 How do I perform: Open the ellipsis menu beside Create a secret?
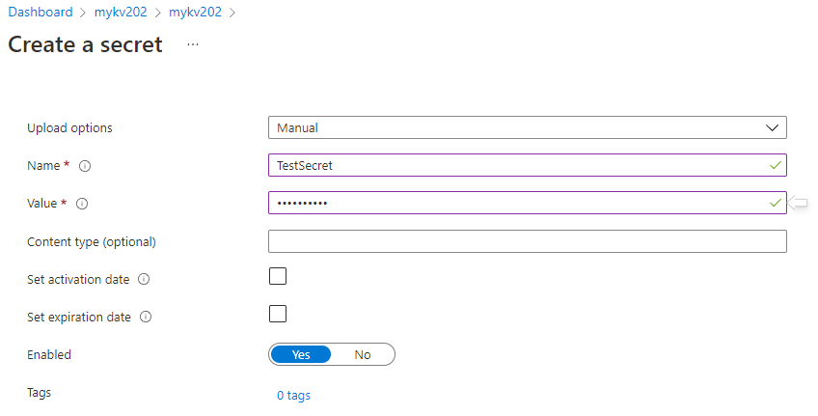point(193,45)
